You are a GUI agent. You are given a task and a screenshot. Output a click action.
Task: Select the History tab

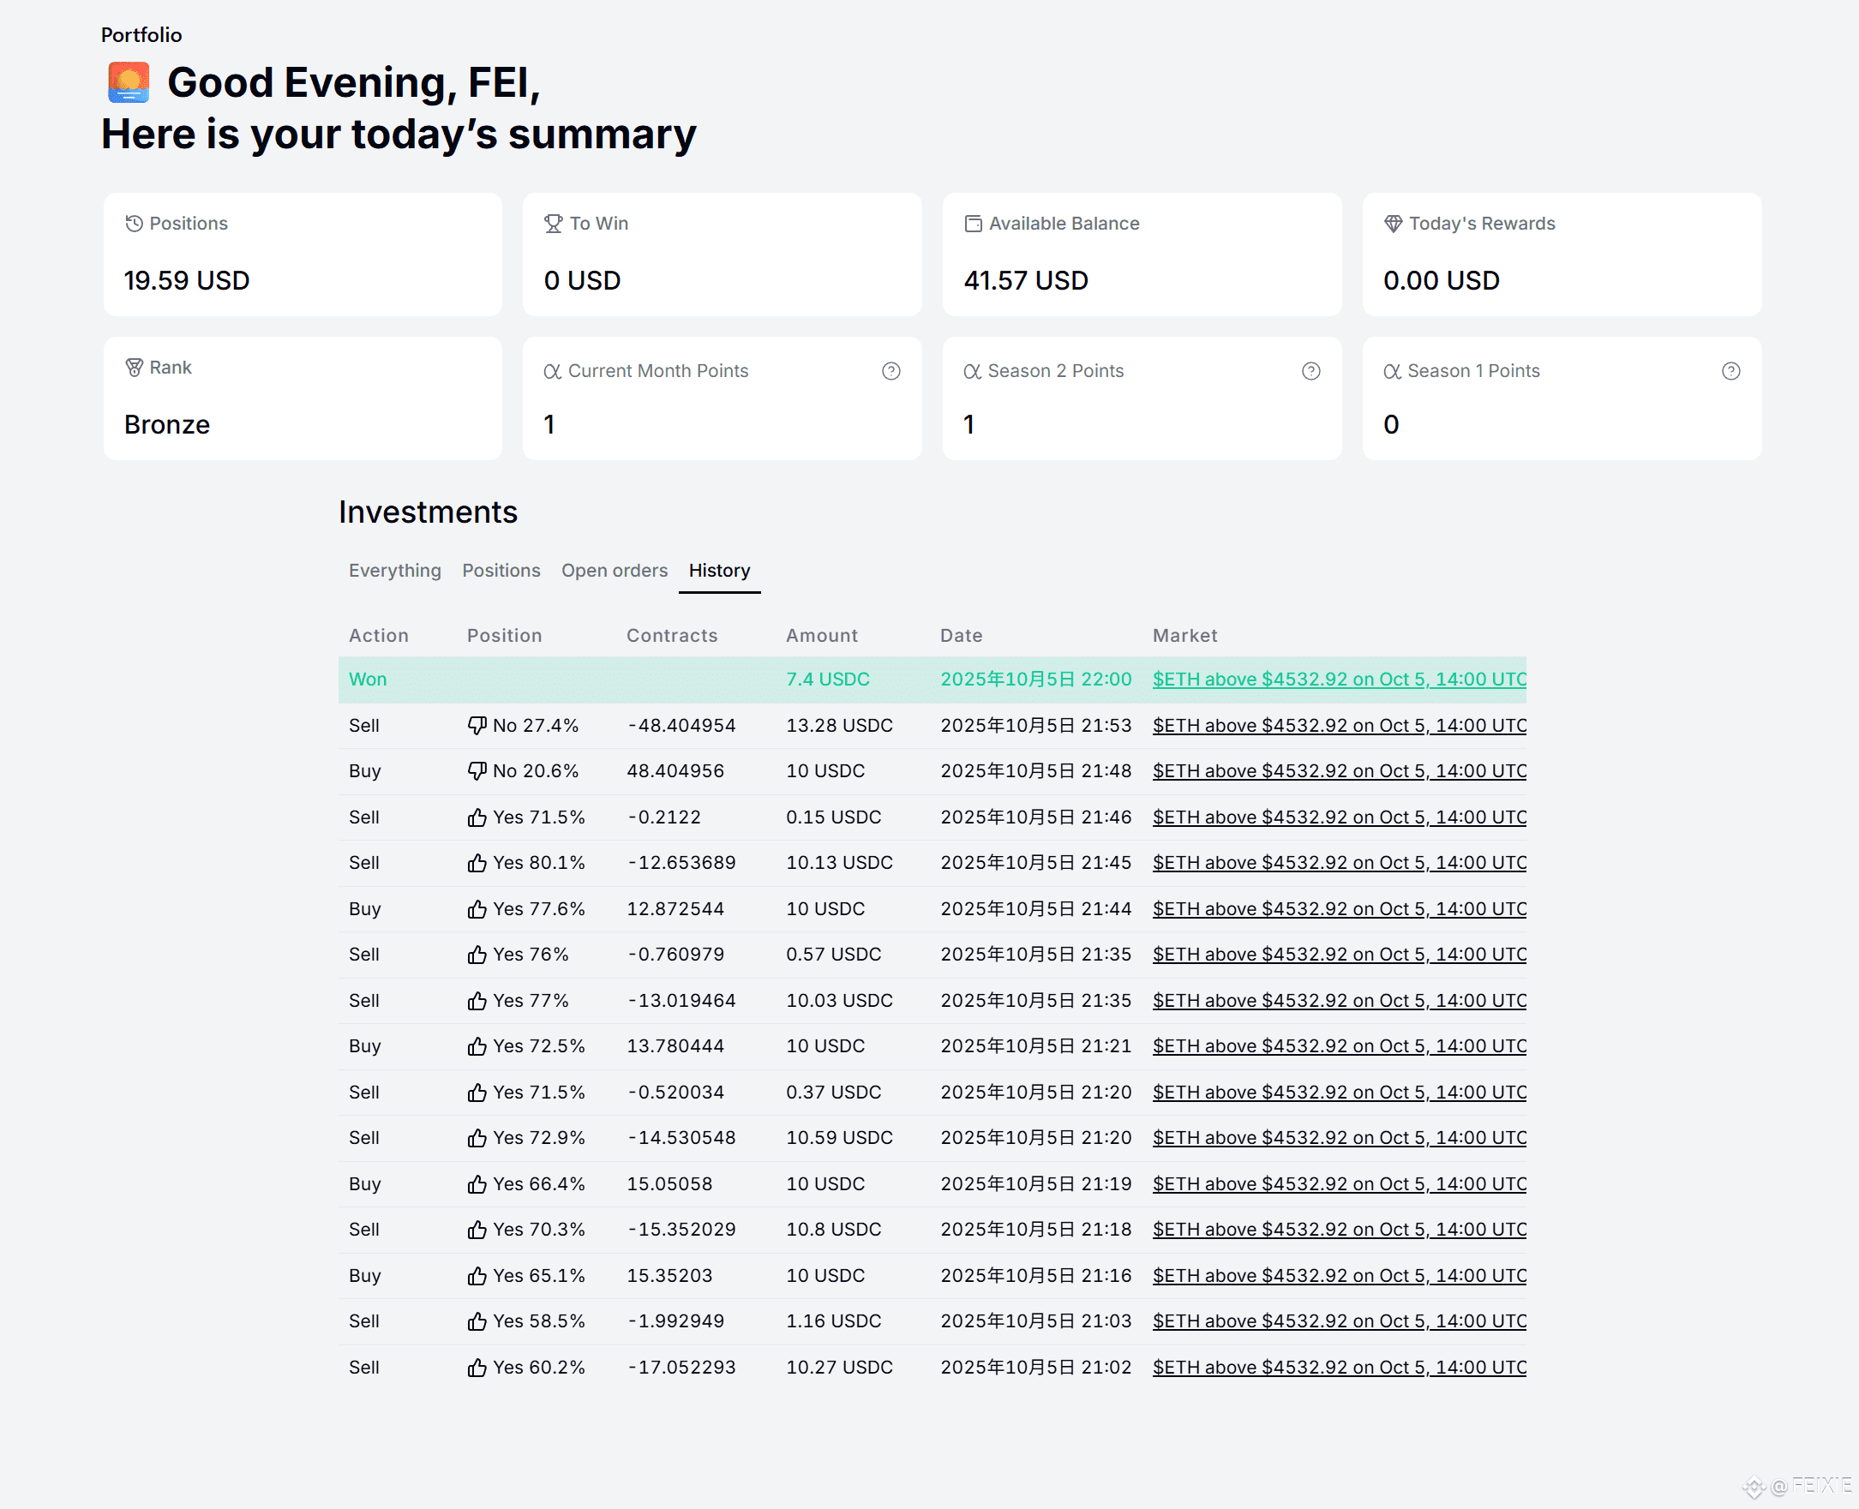(x=719, y=570)
